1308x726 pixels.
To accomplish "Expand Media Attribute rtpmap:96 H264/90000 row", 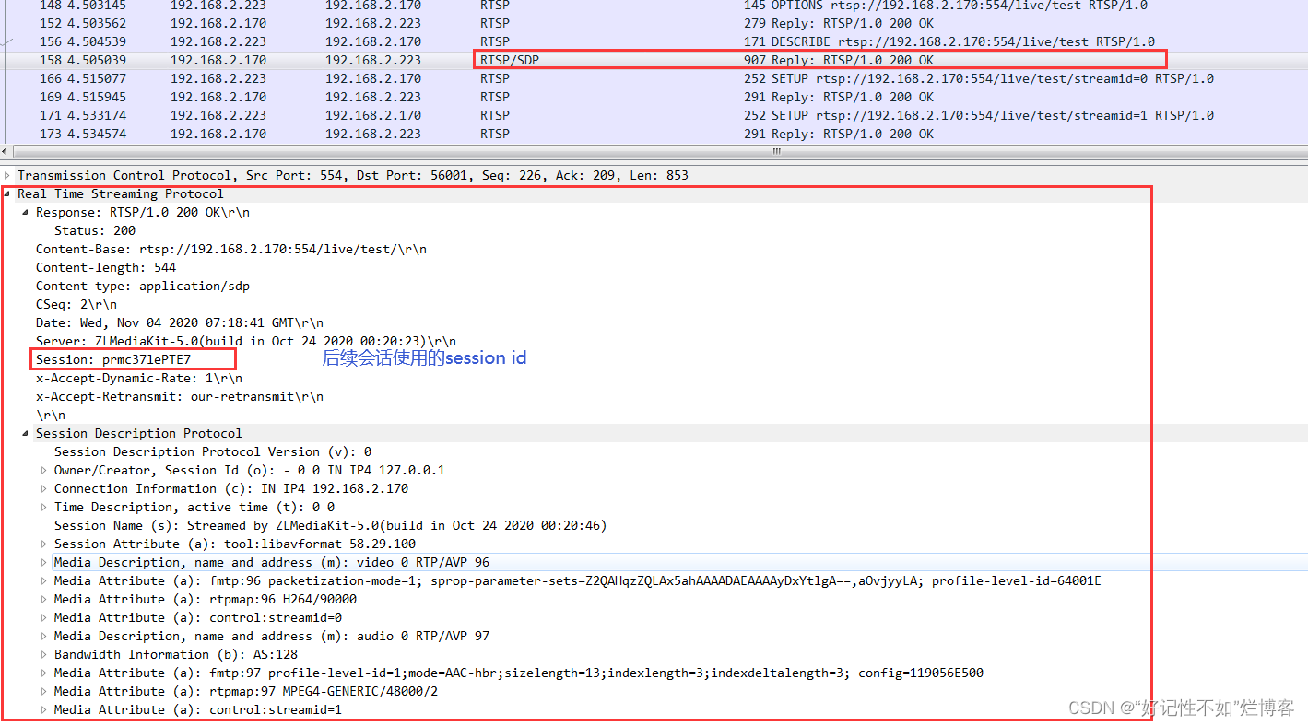I will [44, 599].
